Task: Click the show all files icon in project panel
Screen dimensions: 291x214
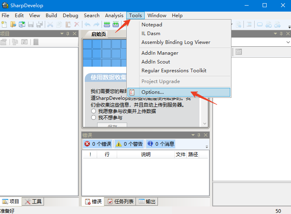Action: coord(15,42)
